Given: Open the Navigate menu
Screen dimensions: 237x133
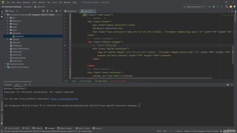Looking at the screenshot, I should point(26,2).
